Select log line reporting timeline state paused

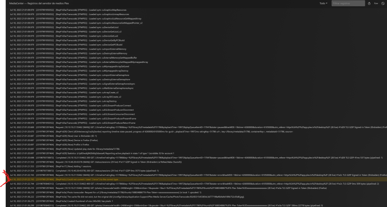[152, 132]
